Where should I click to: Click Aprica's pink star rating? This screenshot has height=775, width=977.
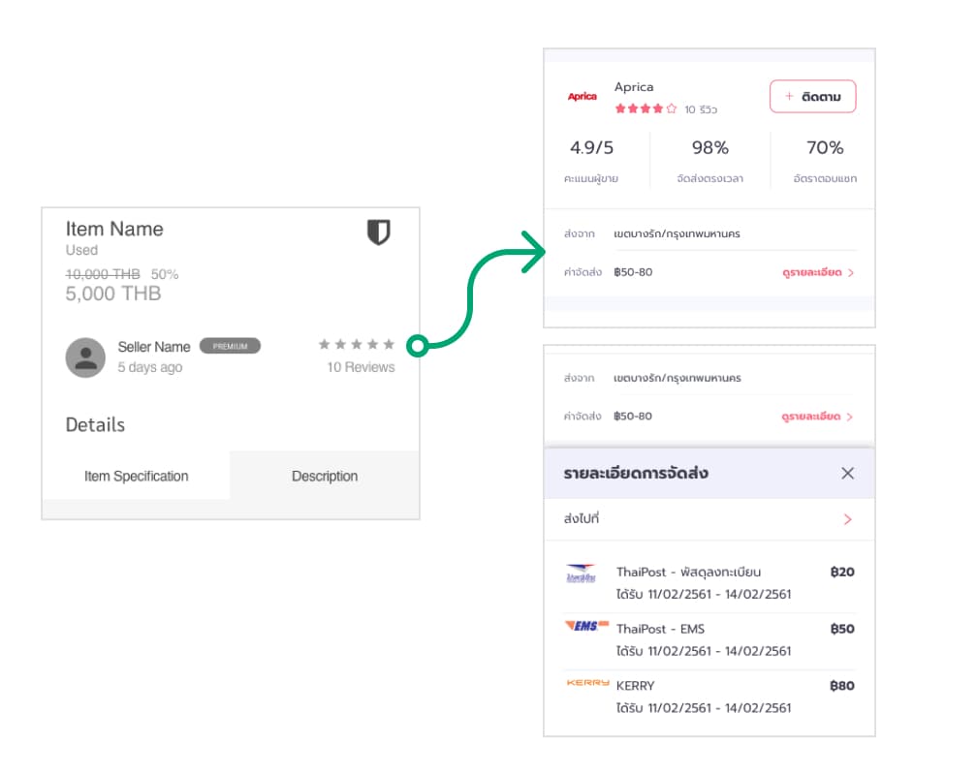[646, 108]
